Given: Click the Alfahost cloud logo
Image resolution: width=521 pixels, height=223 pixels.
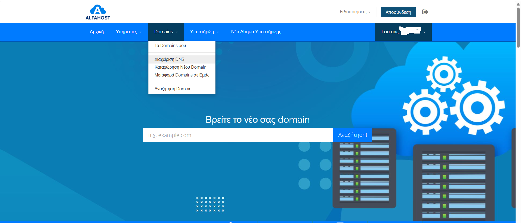Looking at the screenshot, I should click(x=98, y=12).
